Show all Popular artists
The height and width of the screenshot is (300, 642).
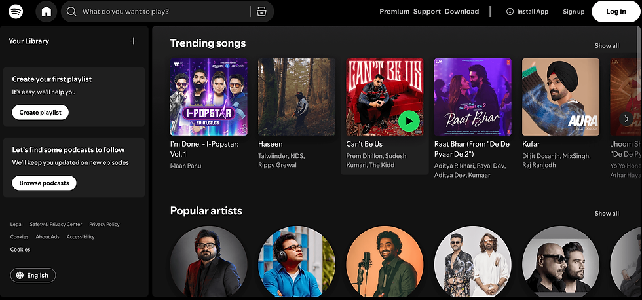click(x=607, y=214)
